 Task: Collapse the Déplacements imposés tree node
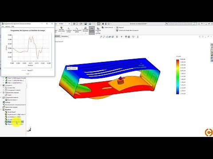pos(1,93)
